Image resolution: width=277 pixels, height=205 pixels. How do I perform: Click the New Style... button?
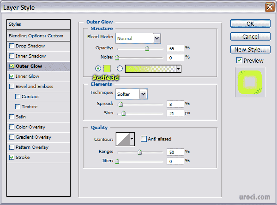(250, 49)
